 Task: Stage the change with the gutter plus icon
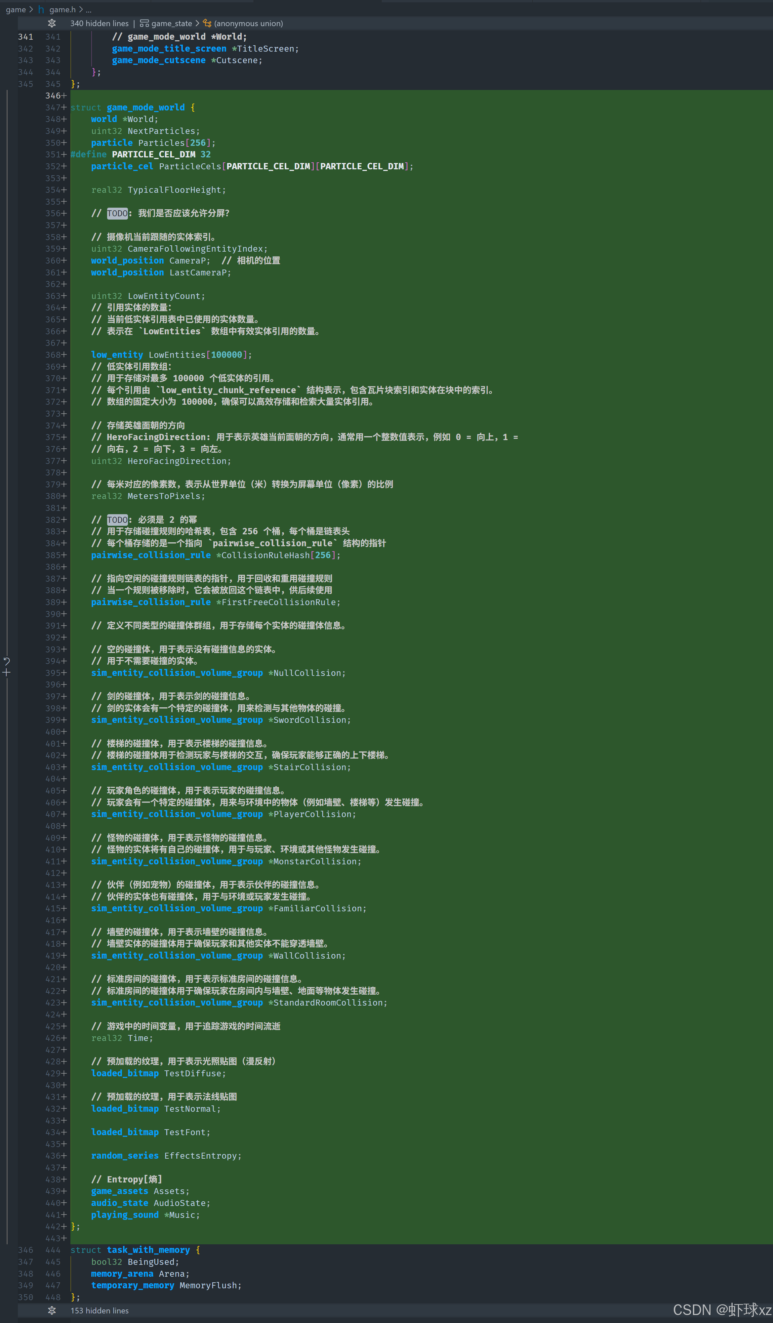[x=7, y=673]
